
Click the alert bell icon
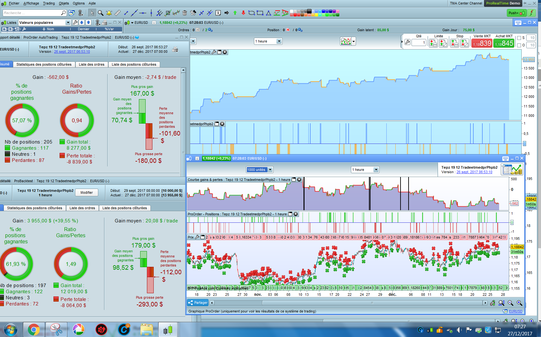[109, 13]
